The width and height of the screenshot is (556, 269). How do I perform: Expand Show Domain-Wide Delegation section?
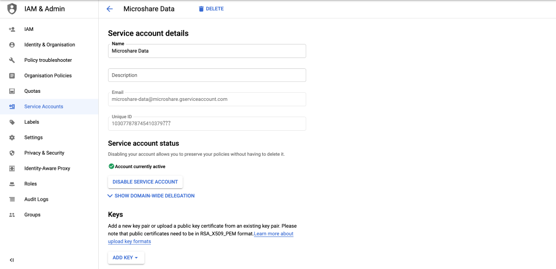coord(151,196)
